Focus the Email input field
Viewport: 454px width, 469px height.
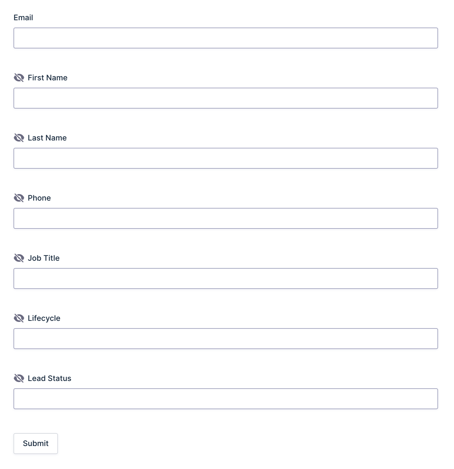(x=226, y=38)
